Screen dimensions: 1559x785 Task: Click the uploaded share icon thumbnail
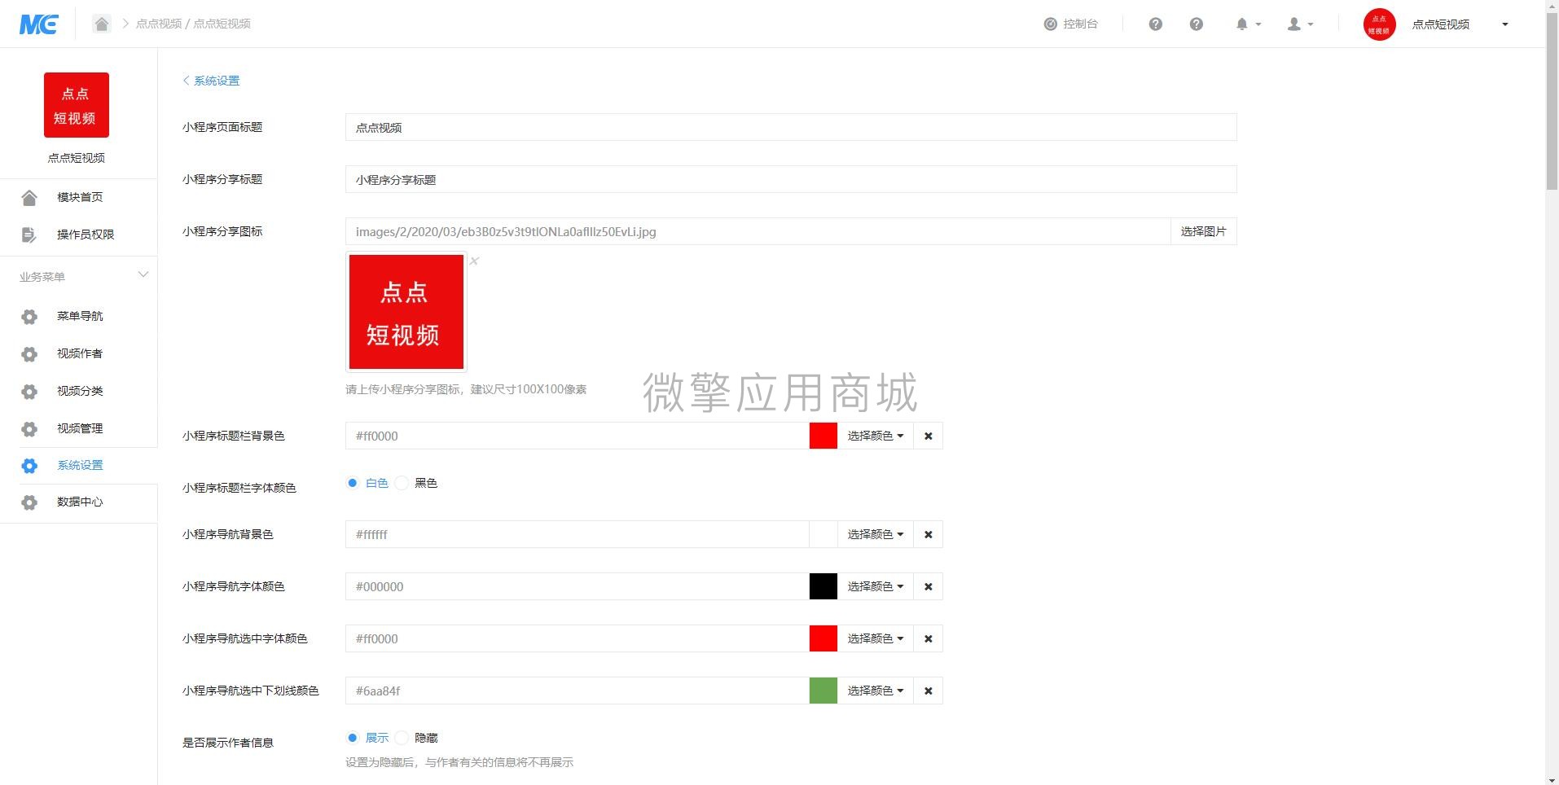pos(406,312)
